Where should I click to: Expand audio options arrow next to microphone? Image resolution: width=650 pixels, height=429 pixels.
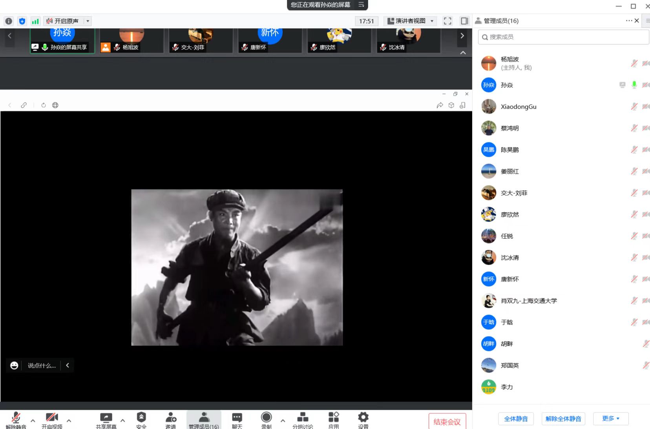pos(33,421)
